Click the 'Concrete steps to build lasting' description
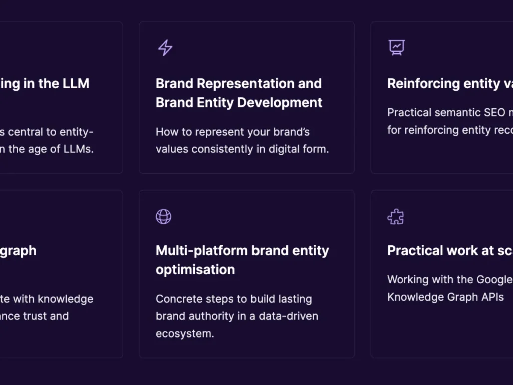513x385 pixels. (x=233, y=299)
